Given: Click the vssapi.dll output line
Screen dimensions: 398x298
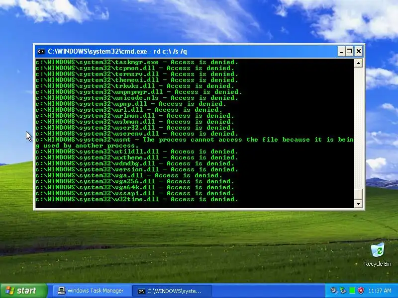Looking at the screenshot, I should click(135, 193).
